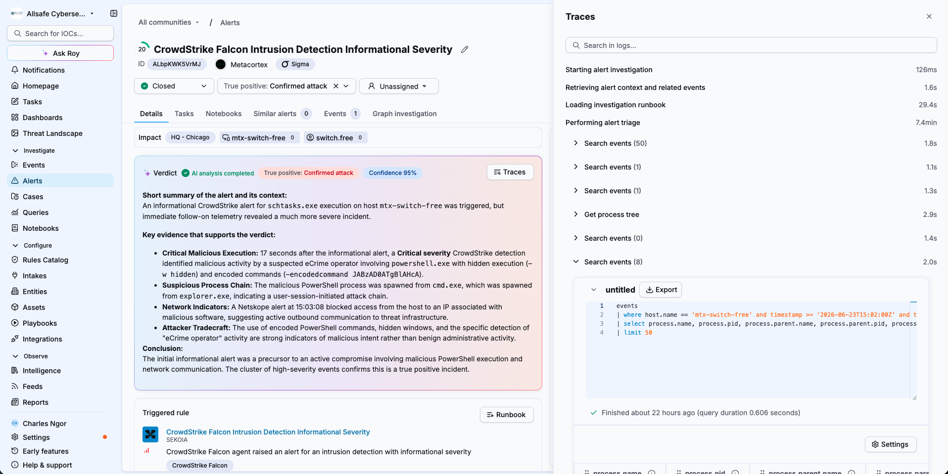The width and height of the screenshot is (948, 474).
Task: Collapse the sidebar panel icon
Action: (114, 13)
